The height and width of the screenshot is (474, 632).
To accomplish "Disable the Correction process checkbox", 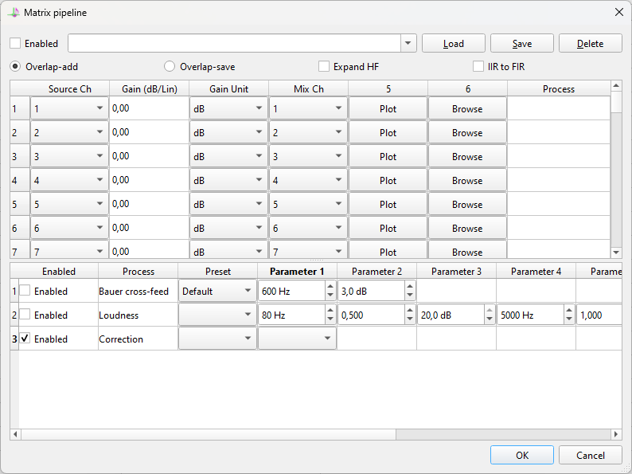I will (x=25, y=339).
